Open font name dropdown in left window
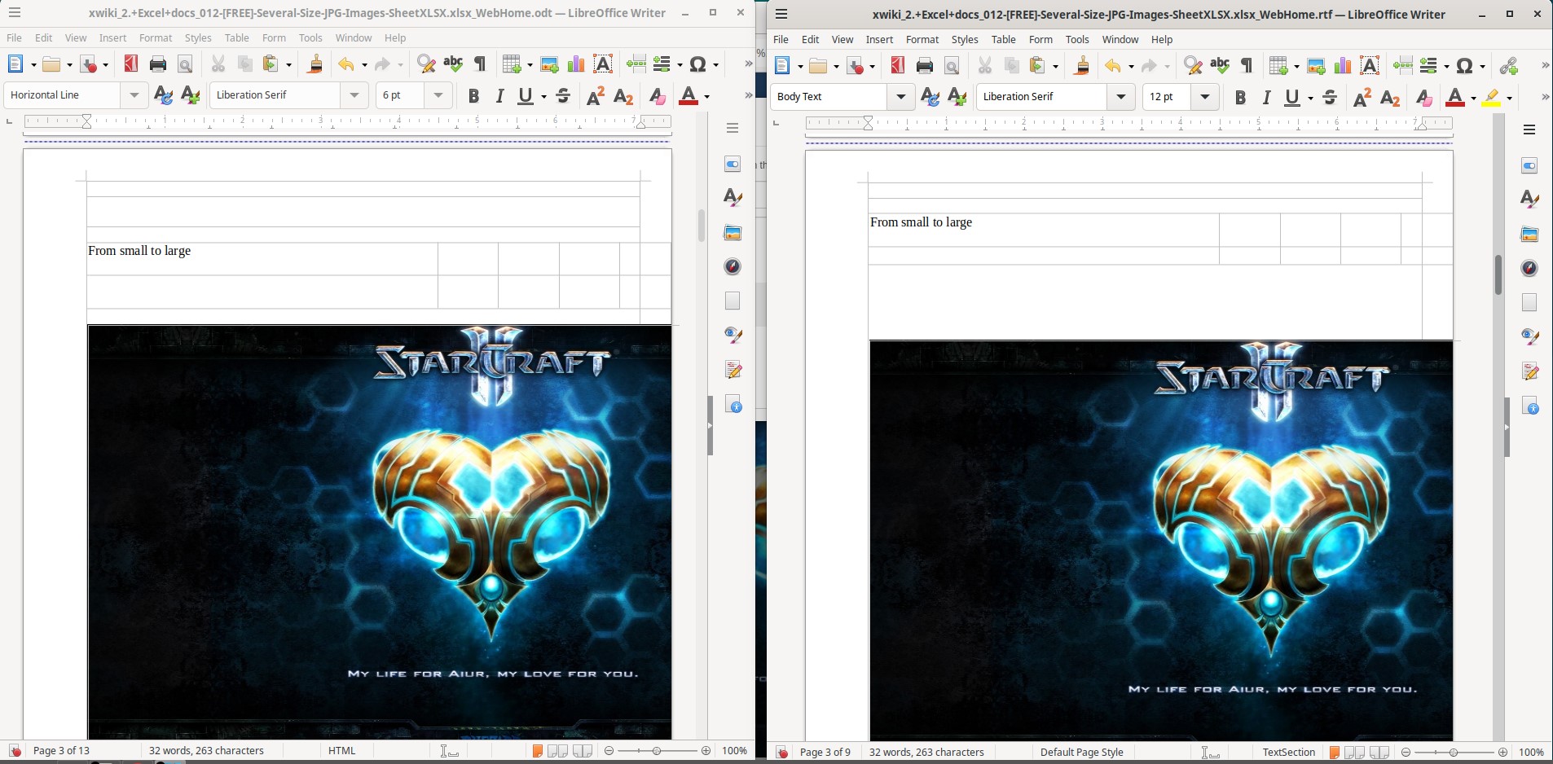 pos(354,95)
